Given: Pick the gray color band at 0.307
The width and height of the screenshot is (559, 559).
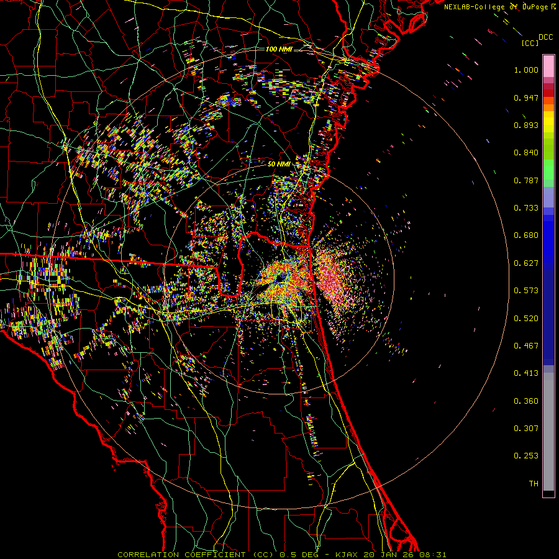Looking at the screenshot, I should [548, 432].
